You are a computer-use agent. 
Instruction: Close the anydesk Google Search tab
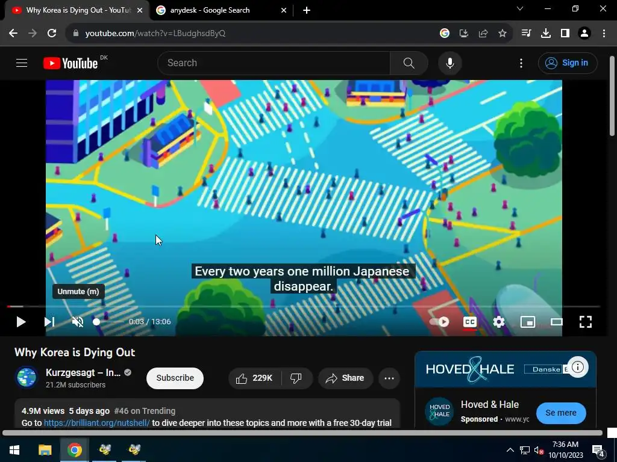[x=284, y=10]
